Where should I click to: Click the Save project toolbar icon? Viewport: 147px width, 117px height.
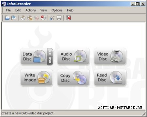tap(14, 18)
